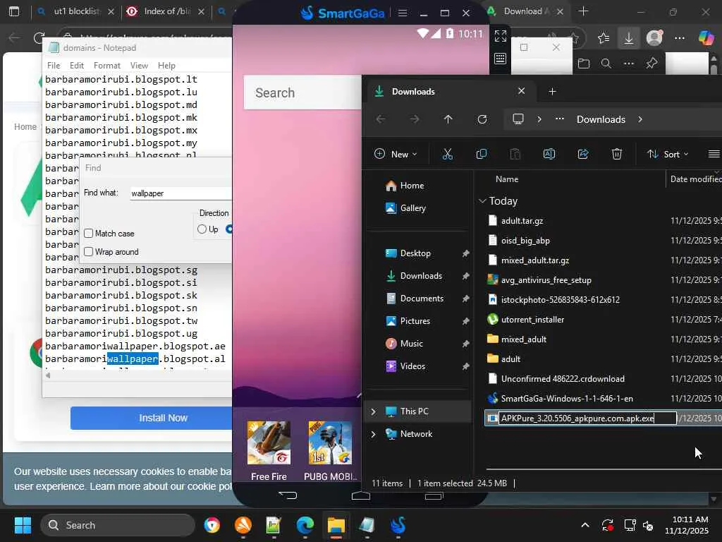Click search magnifier in downloads flyout
This screenshot has height=542, width=722.
click(x=606, y=63)
